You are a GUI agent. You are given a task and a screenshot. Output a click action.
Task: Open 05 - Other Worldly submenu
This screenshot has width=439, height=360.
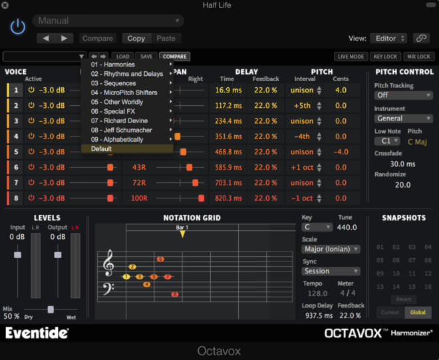[128, 102]
